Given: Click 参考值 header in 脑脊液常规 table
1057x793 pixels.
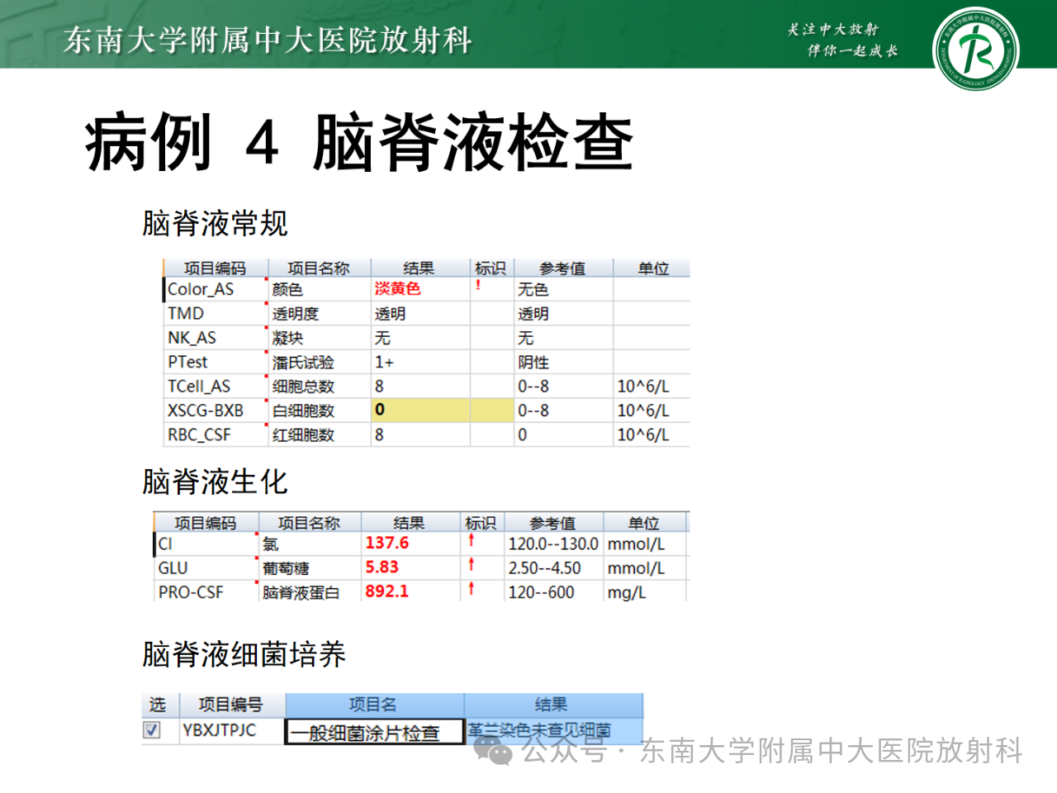Looking at the screenshot, I should click(x=563, y=268).
